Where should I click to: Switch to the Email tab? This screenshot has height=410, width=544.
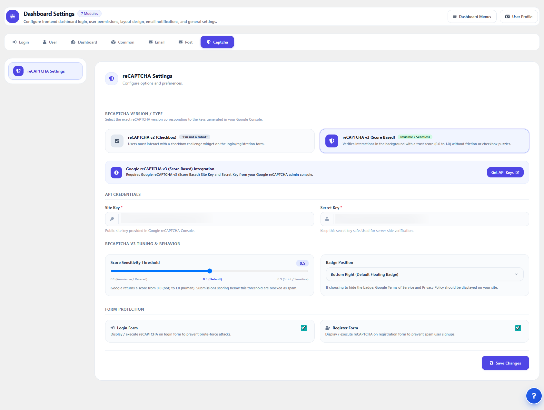pos(156,42)
